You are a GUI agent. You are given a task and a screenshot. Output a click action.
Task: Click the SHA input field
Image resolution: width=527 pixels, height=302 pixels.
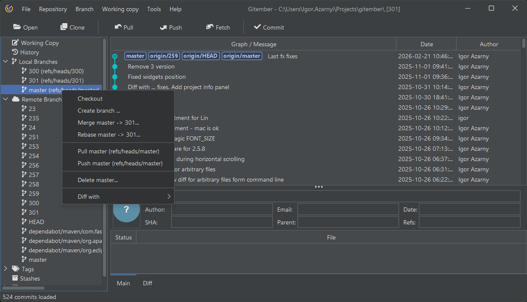pos(221,222)
